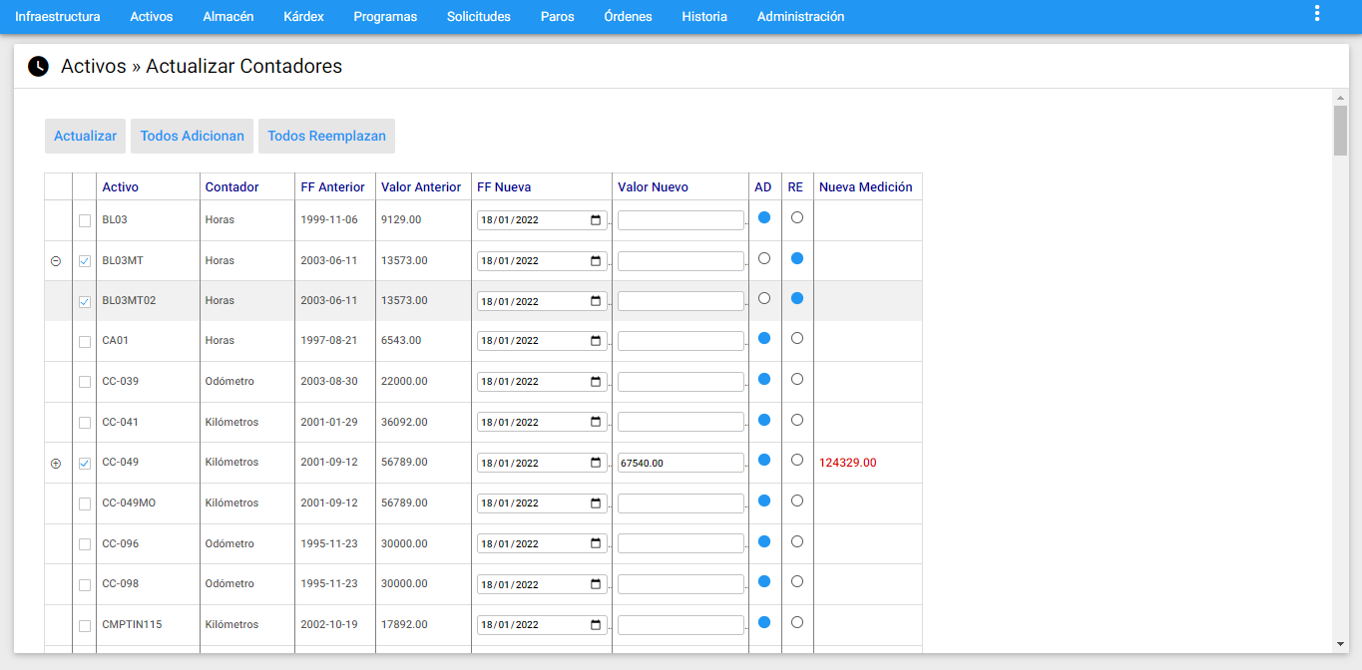Click the red 124329.00 value
Viewport: 1362px width, 670px height.
click(848, 463)
